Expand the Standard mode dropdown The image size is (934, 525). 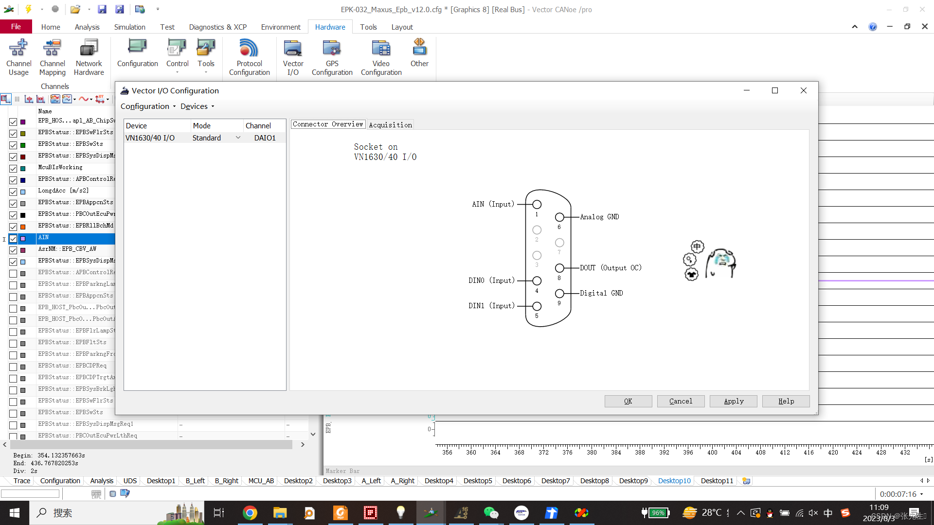(x=238, y=138)
